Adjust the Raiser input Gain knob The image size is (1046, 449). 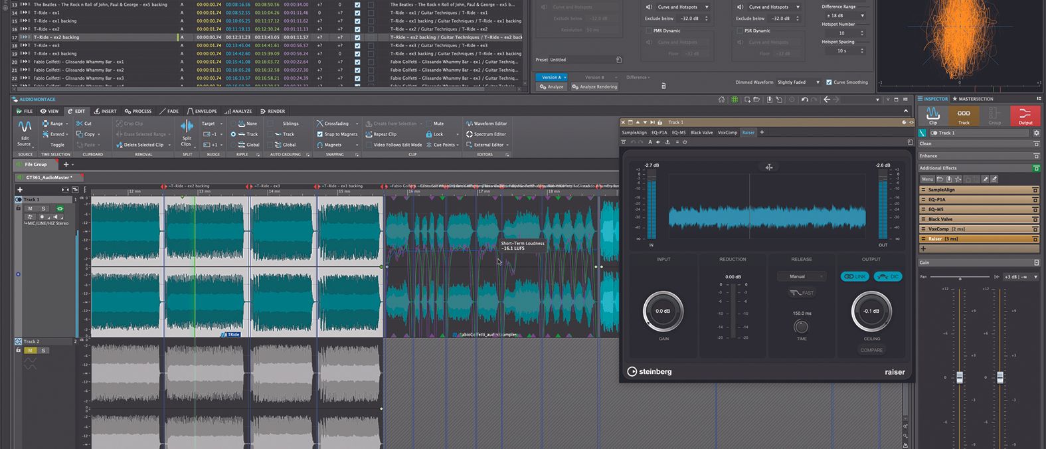coord(663,311)
